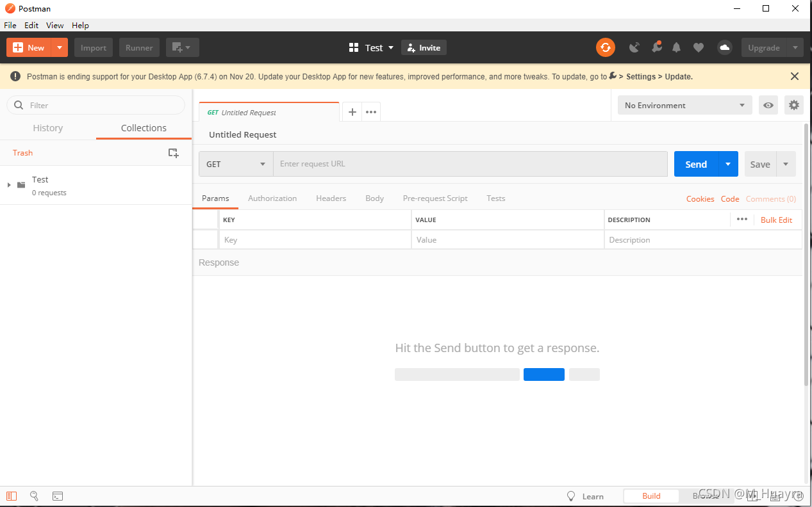The width and height of the screenshot is (812, 507).
Task: Open the File menu
Action: coord(10,26)
